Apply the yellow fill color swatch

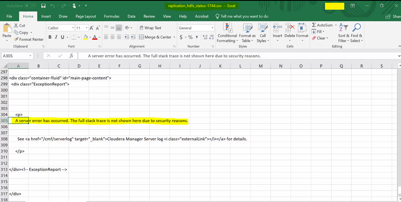[x=85, y=37]
